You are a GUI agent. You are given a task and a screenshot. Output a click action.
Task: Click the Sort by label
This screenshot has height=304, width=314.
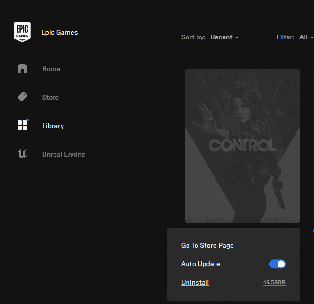193,37
